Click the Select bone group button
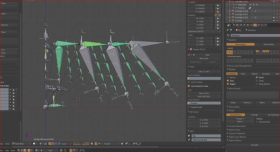 262,102
